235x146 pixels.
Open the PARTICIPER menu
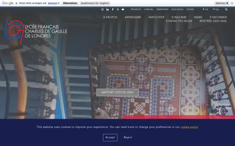[x=156, y=17]
